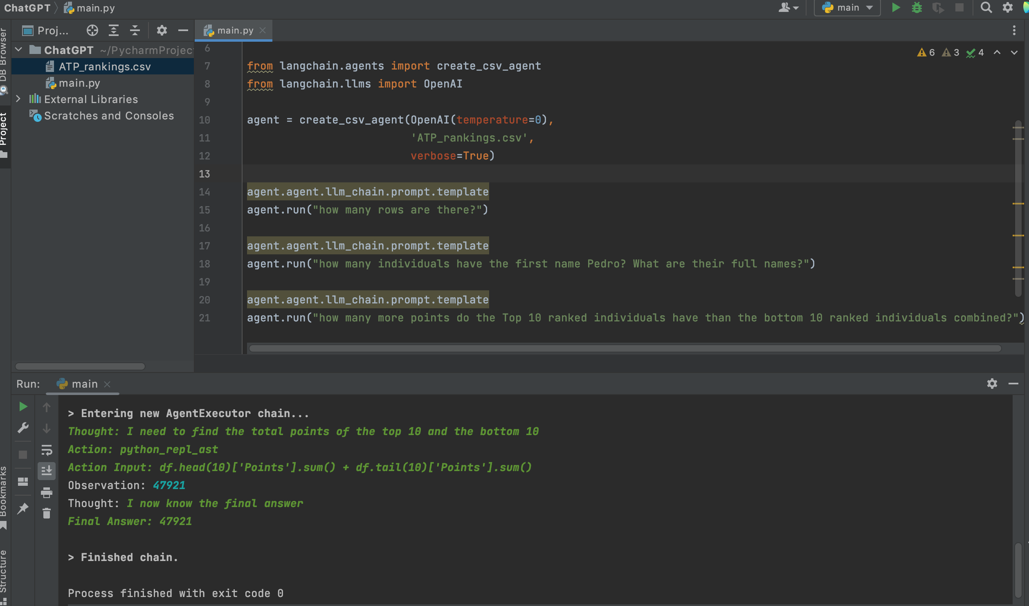Collapse the ChatGPT project folder
The image size is (1029, 606).
pos(18,50)
